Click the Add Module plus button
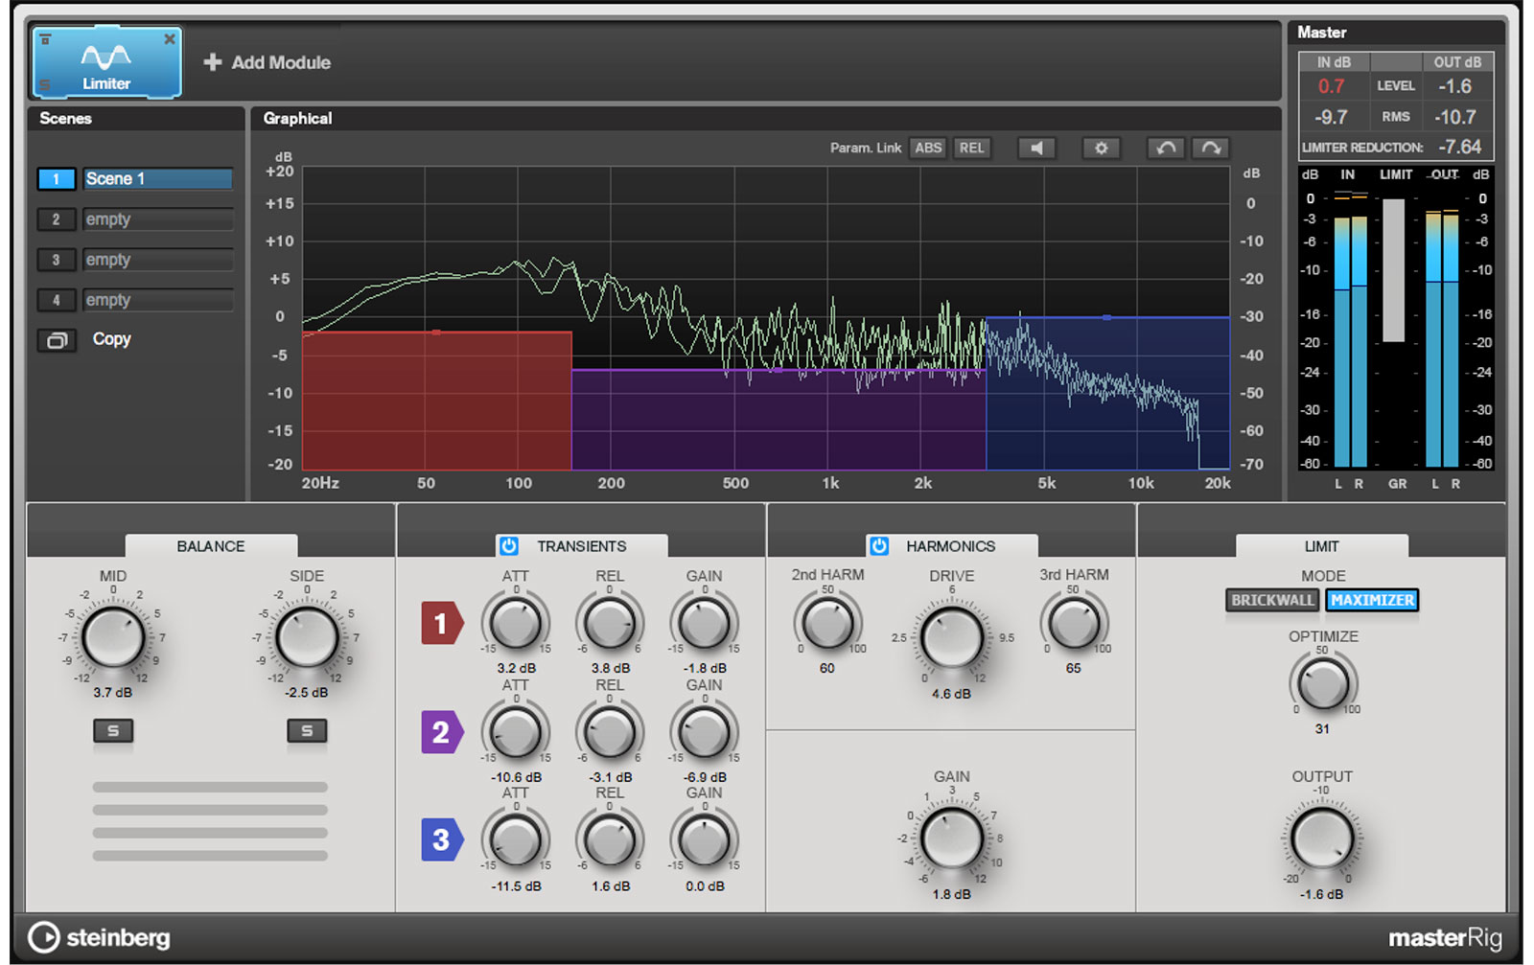Viewport: 1534px width, 965px height. coord(213,62)
